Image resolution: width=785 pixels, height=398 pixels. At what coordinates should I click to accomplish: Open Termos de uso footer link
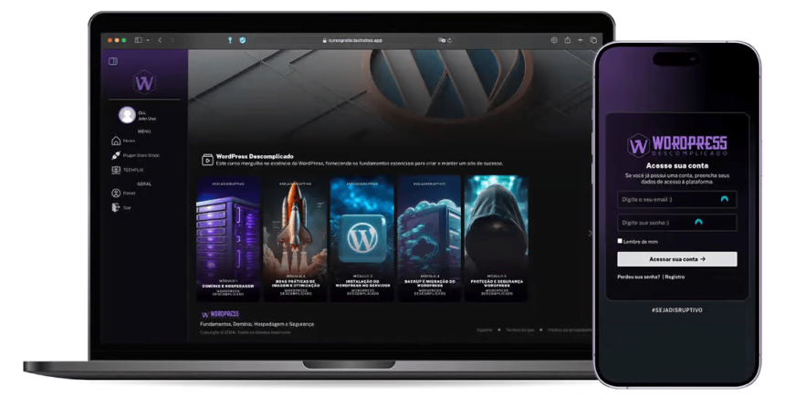point(519,330)
